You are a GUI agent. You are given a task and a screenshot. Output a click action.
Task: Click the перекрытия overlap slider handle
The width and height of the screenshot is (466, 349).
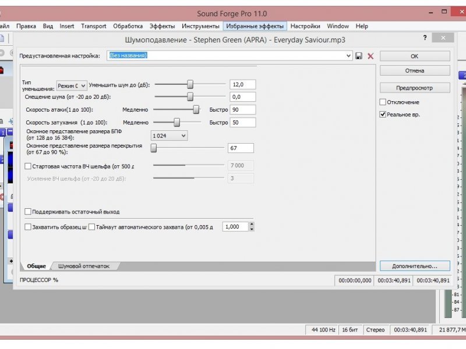coord(154,148)
